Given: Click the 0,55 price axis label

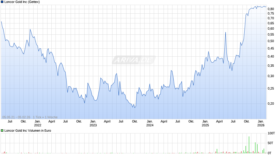Looking at the screenshot, I should pos(271,35).
